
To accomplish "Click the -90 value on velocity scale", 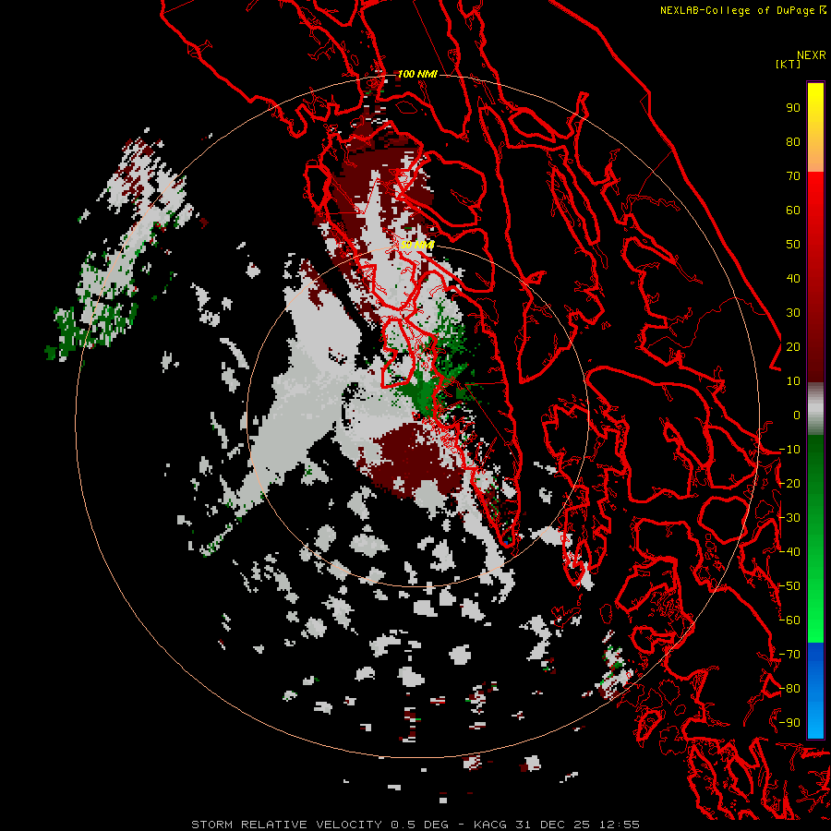I will coord(789,723).
